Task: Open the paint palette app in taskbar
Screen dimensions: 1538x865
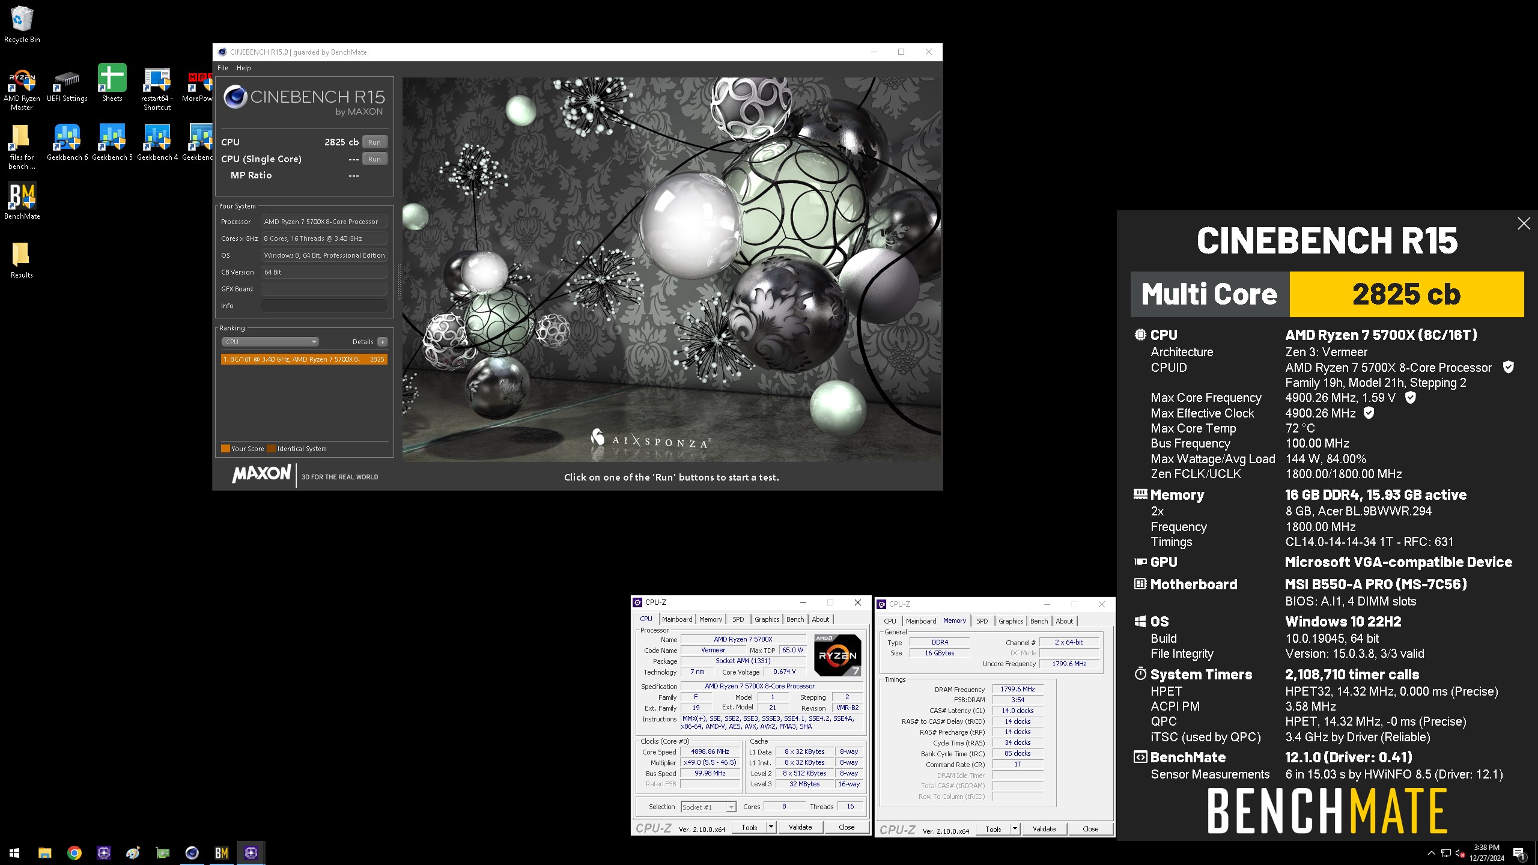Action: pos(133,852)
